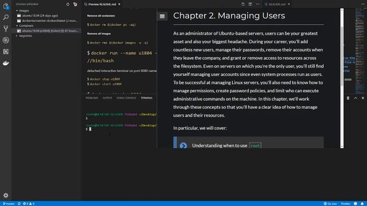367x206 pixels.
Task: Click the 'Chapter 2. Managing Users' heading
Action: [229, 15]
